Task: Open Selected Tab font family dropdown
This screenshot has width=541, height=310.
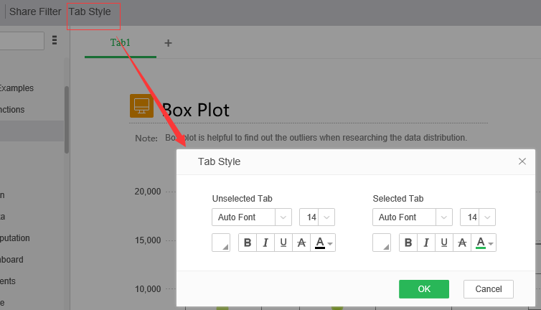Action: 412,217
